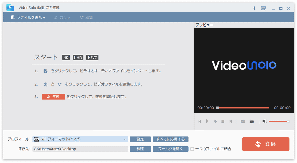Click the 編集 toolbar button
Image resolution: width=297 pixels, height=163 pixels.
point(86,18)
